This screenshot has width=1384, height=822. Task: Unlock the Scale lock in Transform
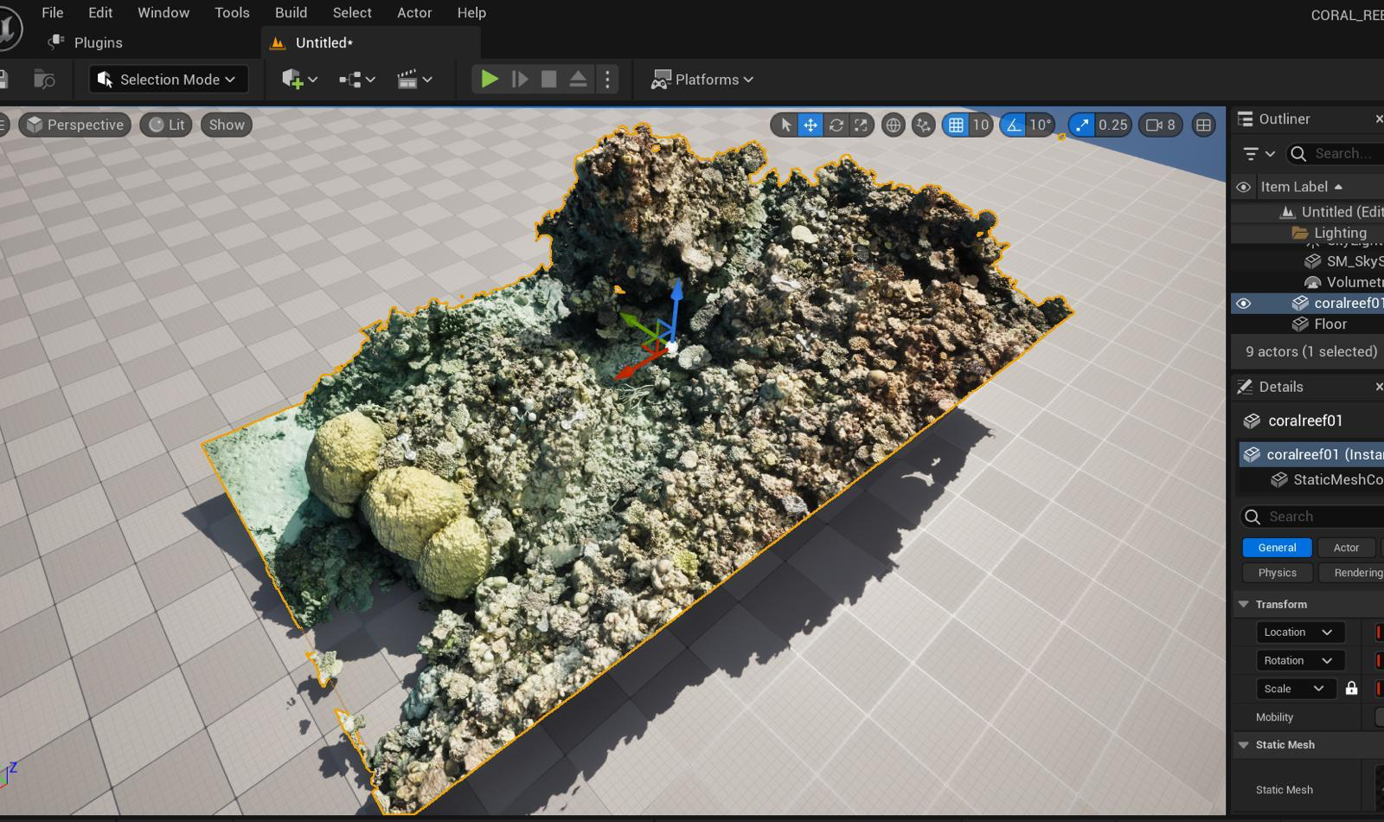coord(1352,689)
